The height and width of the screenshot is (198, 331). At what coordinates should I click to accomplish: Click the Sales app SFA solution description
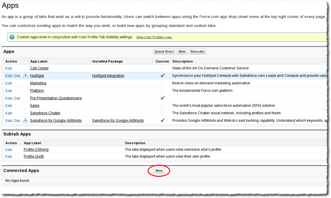[224, 106]
